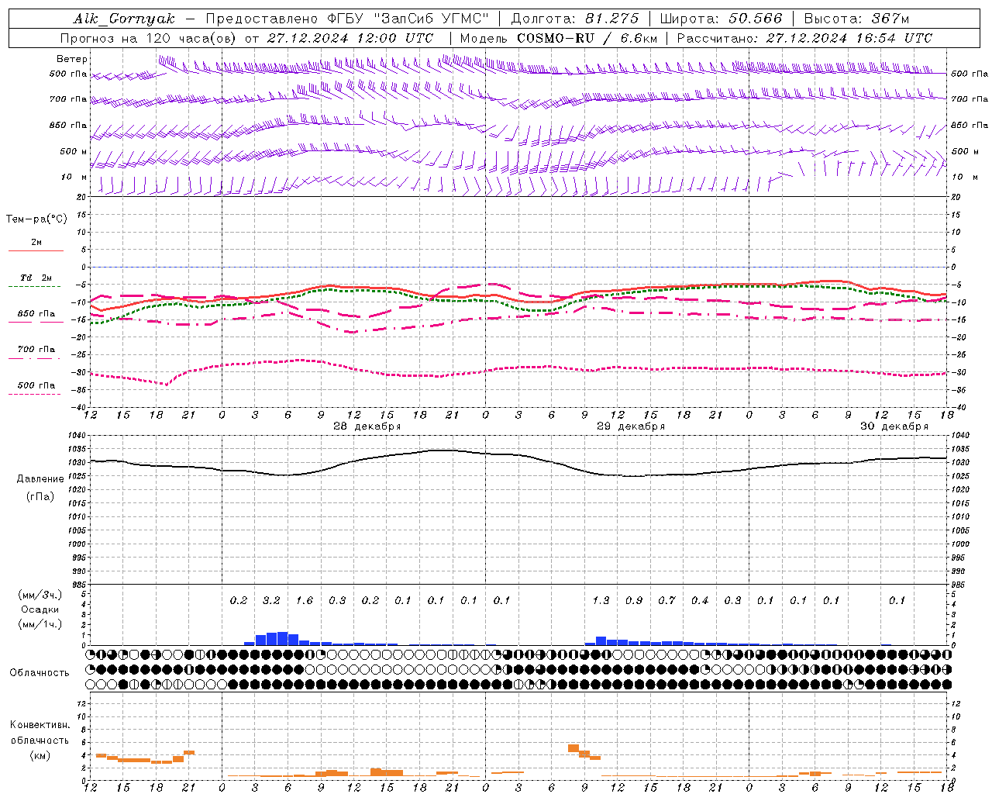Viewport: 992px width, 794px height.
Task: Select the 'Модель COSMO-RU / 6.6км' text
Action: 559,38
